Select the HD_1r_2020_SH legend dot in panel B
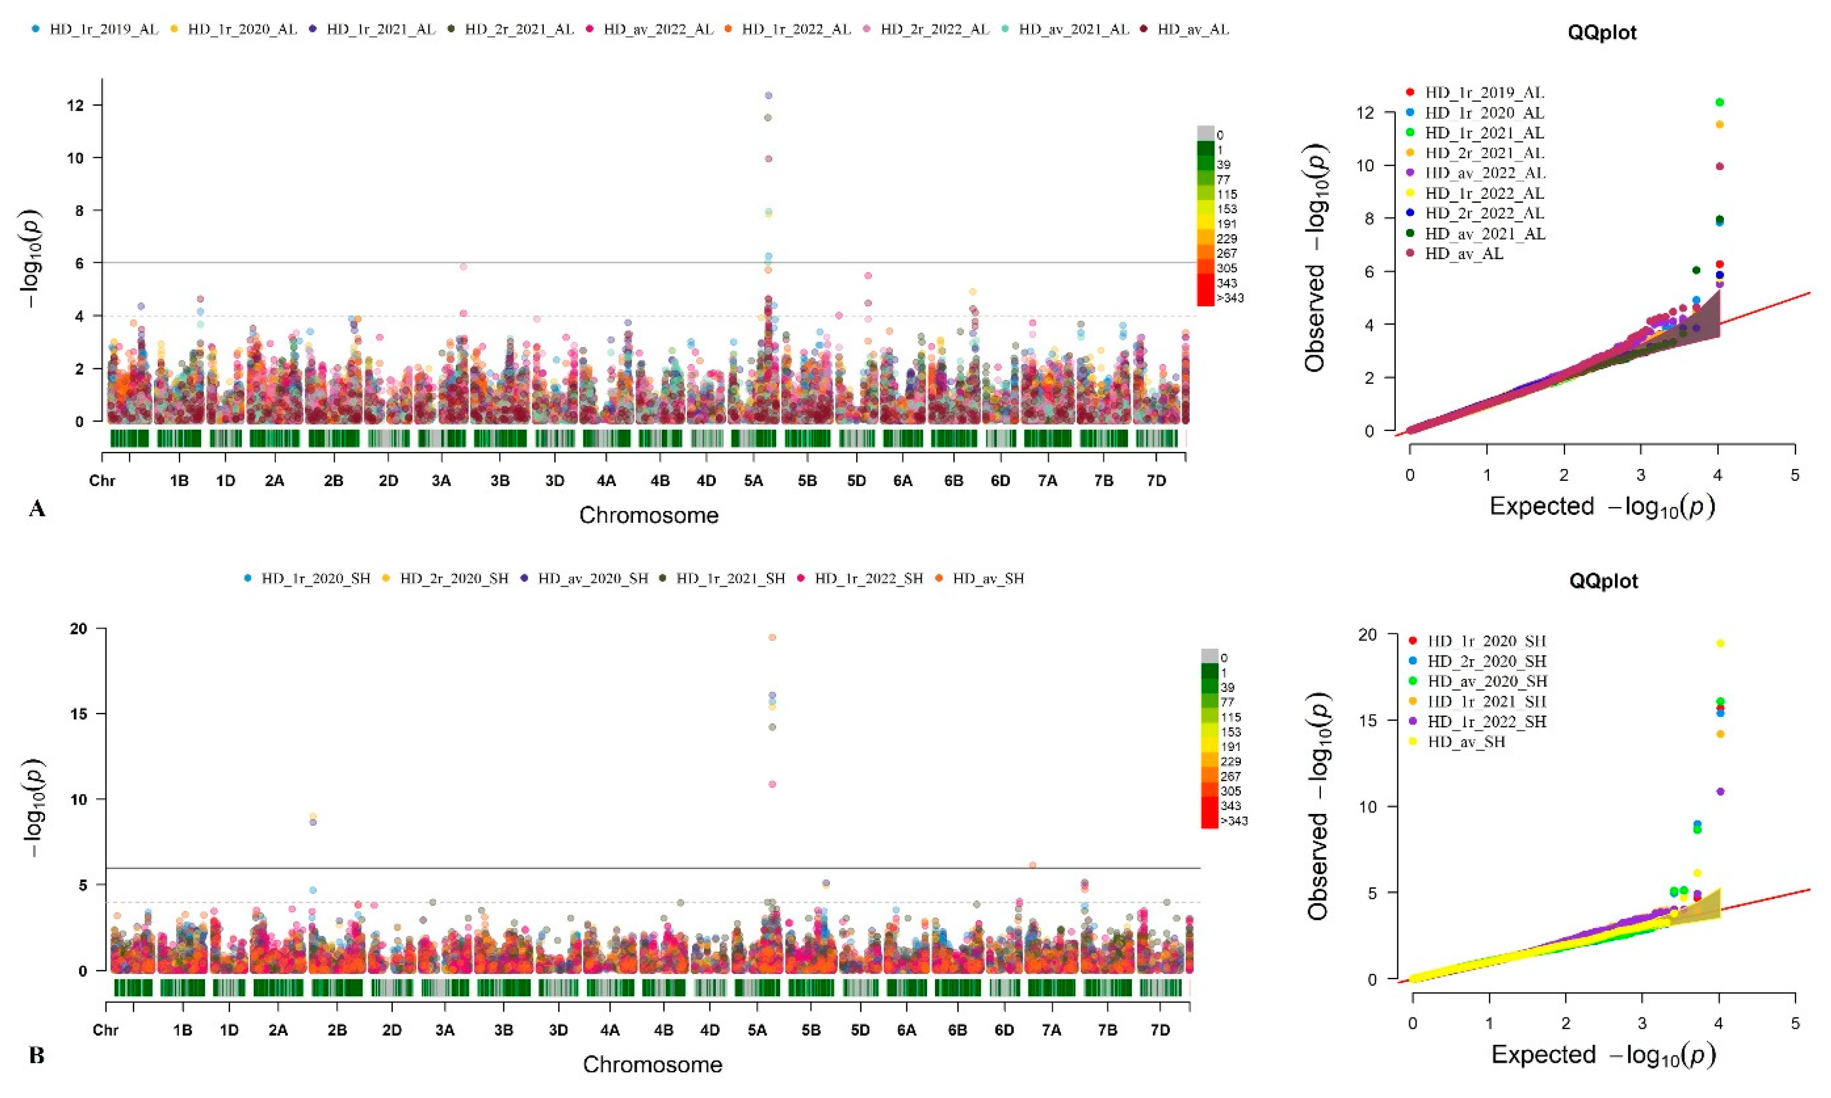The image size is (1831, 1098). pos(248,578)
